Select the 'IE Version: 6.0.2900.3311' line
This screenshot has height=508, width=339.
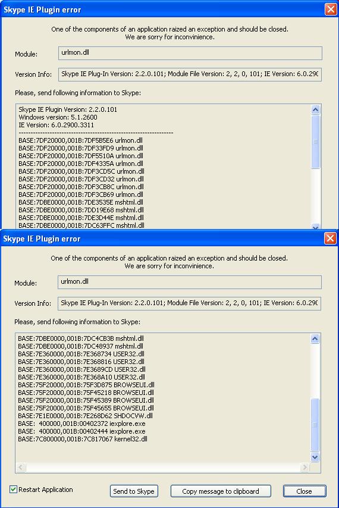point(56,125)
